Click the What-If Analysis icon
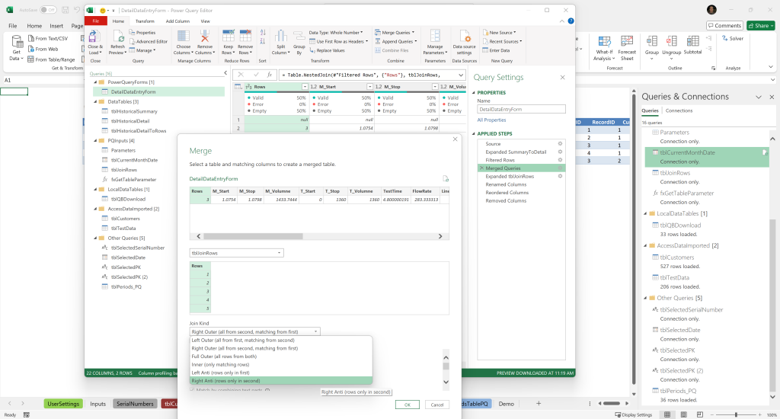The height and width of the screenshot is (419, 780). [604, 42]
